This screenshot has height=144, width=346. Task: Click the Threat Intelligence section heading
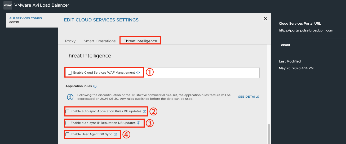[88, 56]
